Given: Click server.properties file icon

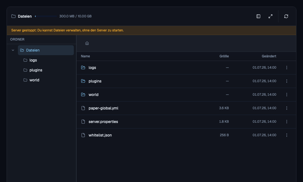Looking at the screenshot, I should [83, 122].
